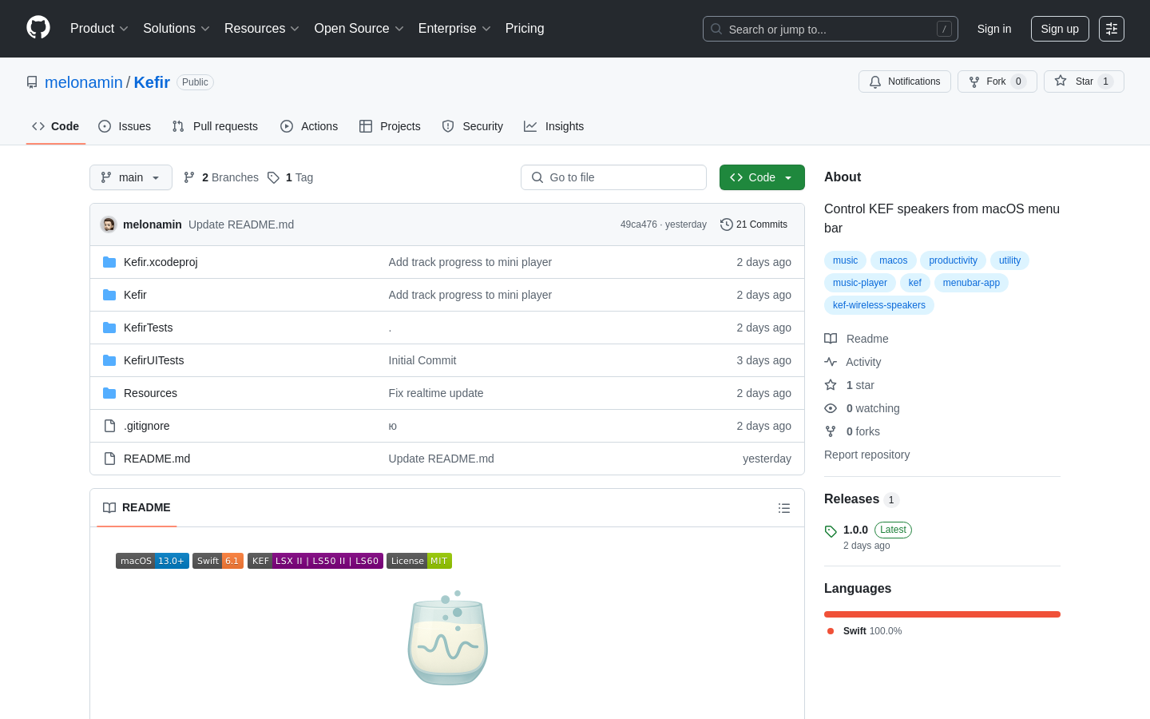Image resolution: width=1150 pixels, height=719 pixels.
Task: Open the melonamin owner link
Action: [x=84, y=82]
